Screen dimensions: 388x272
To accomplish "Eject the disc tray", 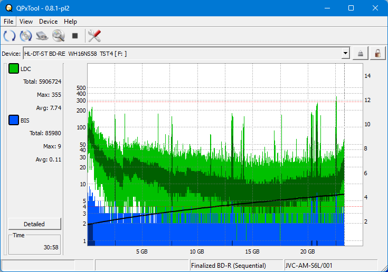I will point(361,54).
